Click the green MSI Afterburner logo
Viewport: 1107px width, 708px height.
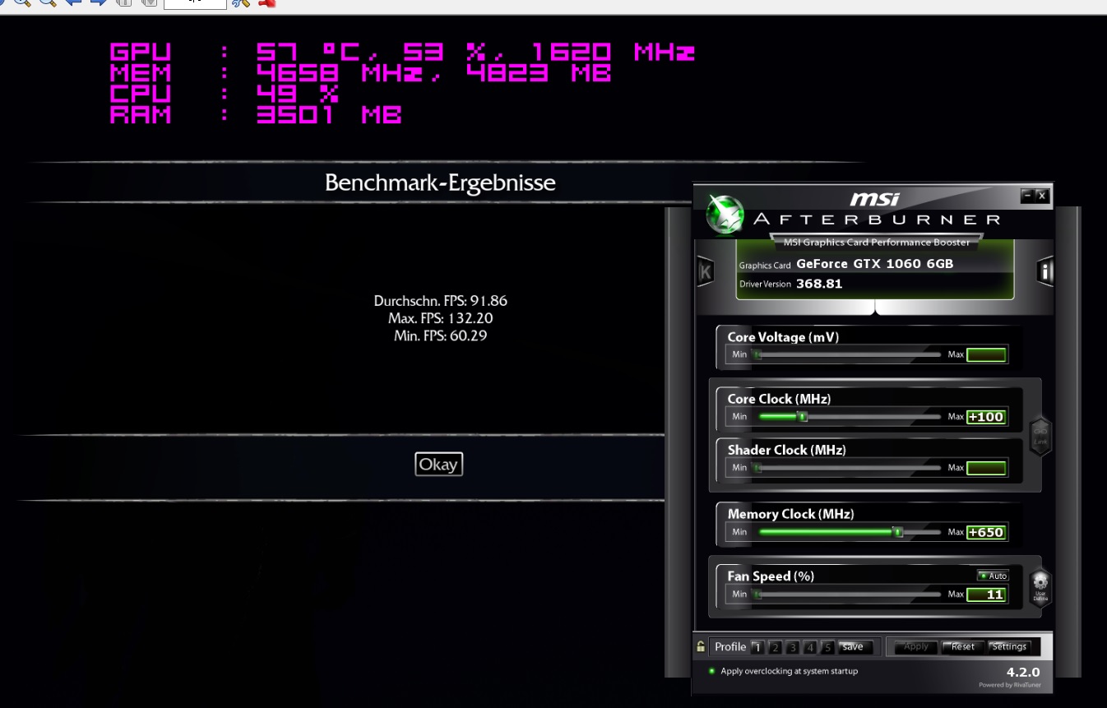pyautogui.click(x=725, y=215)
